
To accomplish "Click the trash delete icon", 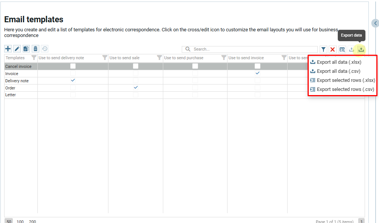I will coord(36,49).
